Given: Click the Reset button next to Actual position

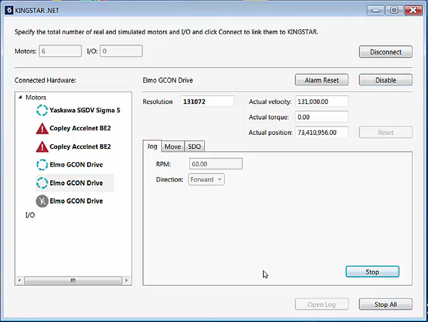Looking at the screenshot, I should click(x=385, y=133).
